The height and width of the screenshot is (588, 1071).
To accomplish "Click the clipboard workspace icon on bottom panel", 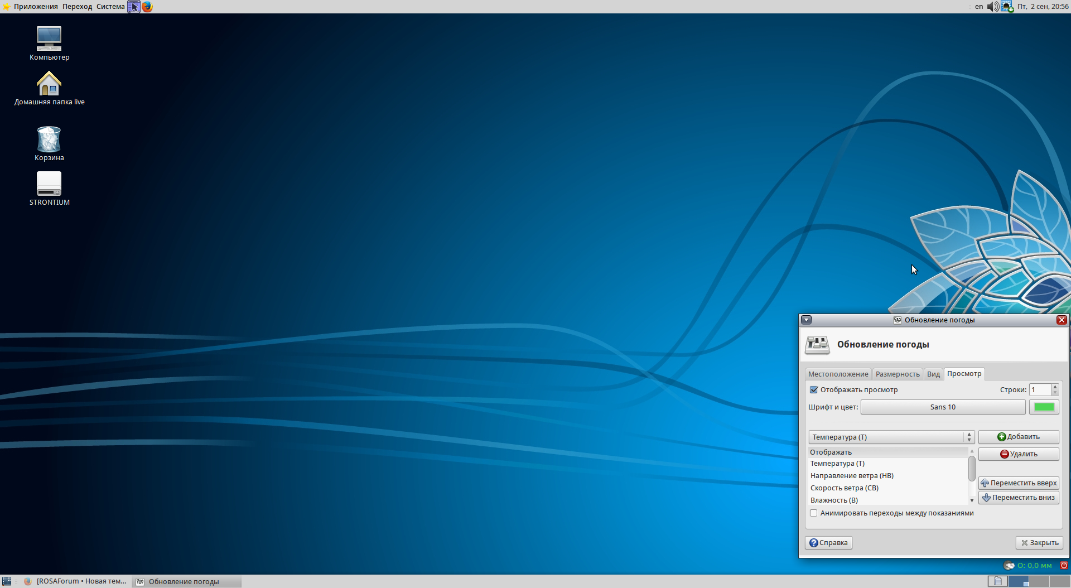I will point(997,581).
